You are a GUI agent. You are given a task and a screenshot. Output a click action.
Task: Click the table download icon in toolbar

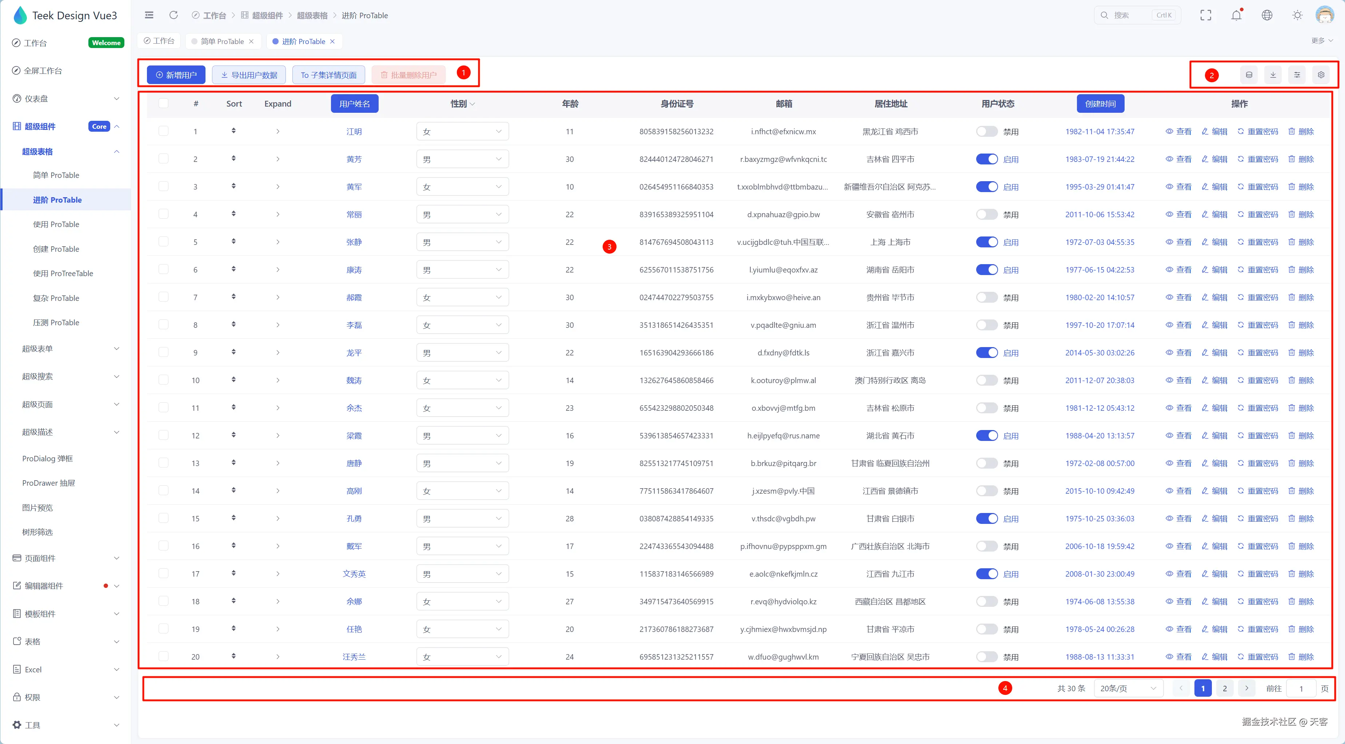(x=1273, y=75)
